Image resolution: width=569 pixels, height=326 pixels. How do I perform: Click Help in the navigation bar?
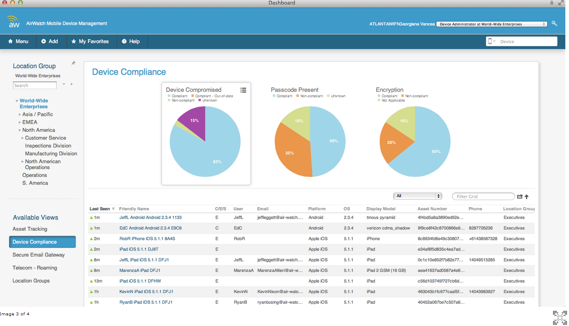tap(132, 41)
